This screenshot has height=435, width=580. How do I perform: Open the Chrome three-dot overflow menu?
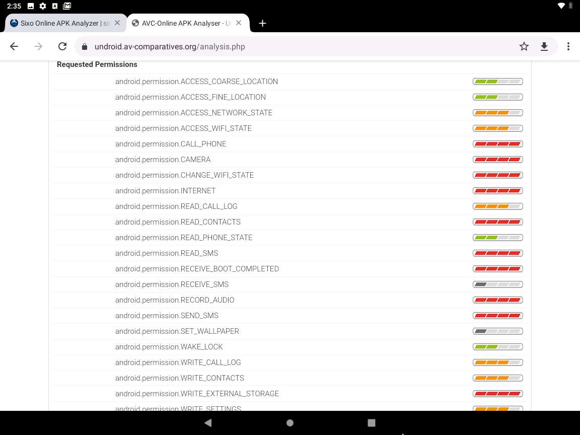568,46
